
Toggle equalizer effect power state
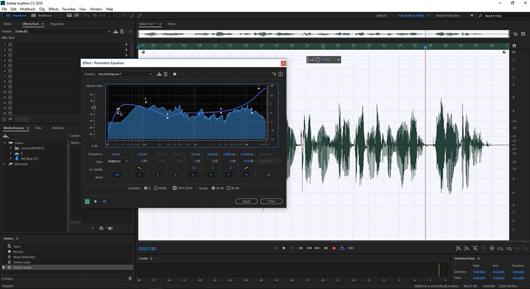coord(87,202)
